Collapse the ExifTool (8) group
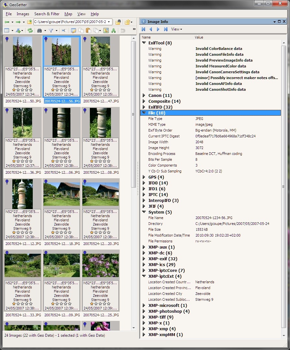The height and width of the screenshot is (350, 290). [x=144, y=43]
